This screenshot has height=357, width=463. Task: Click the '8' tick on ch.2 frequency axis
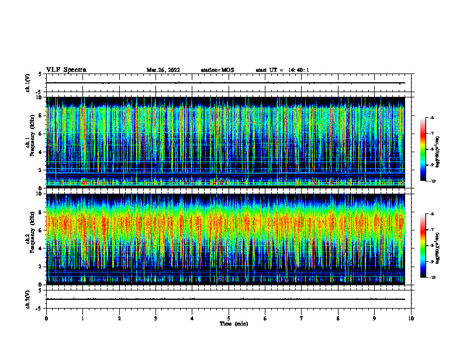pyautogui.click(x=42, y=212)
